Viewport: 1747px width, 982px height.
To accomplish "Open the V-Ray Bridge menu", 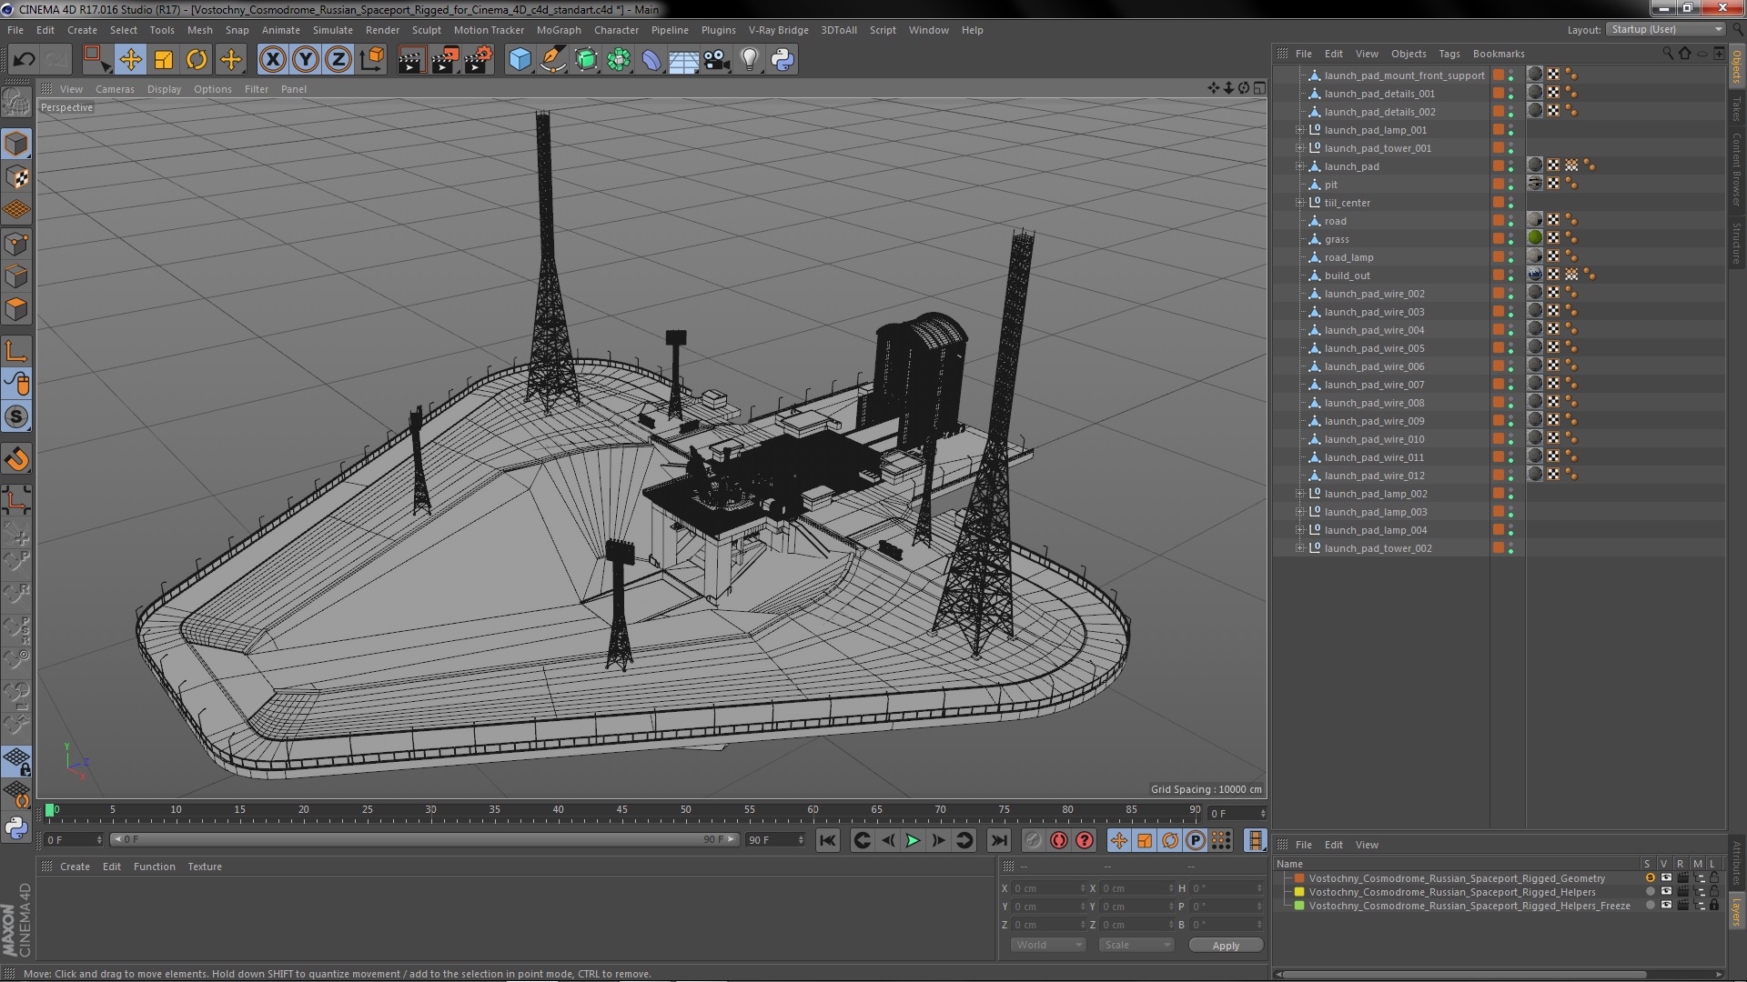I will [779, 30].
